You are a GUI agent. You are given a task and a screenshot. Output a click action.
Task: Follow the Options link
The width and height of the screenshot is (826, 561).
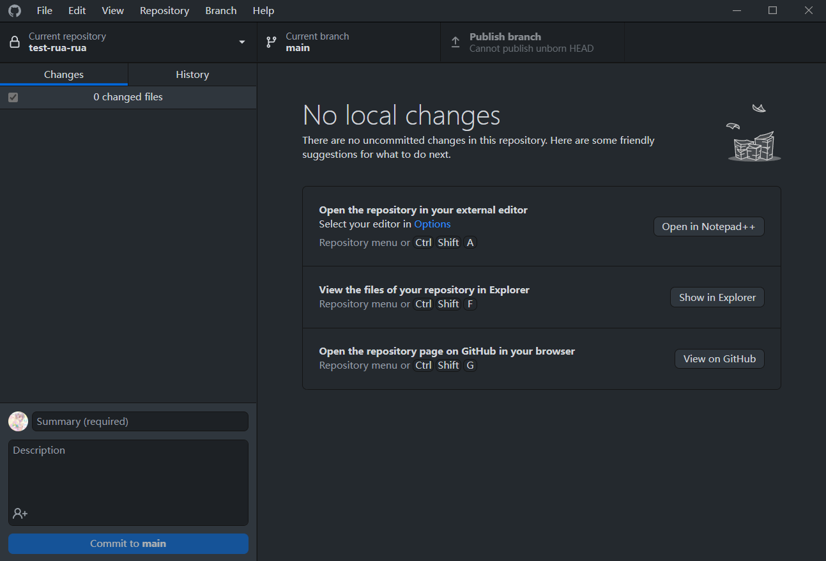click(432, 224)
